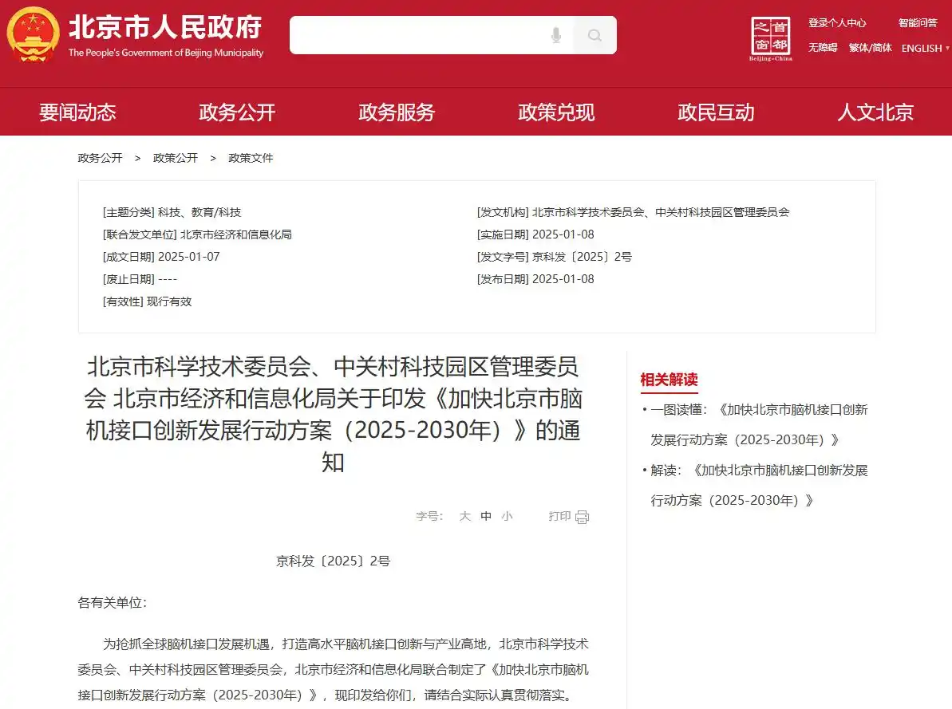The height and width of the screenshot is (709, 952).
Task: Go to 政策文件 in breadcrumb
Action: [251, 158]
